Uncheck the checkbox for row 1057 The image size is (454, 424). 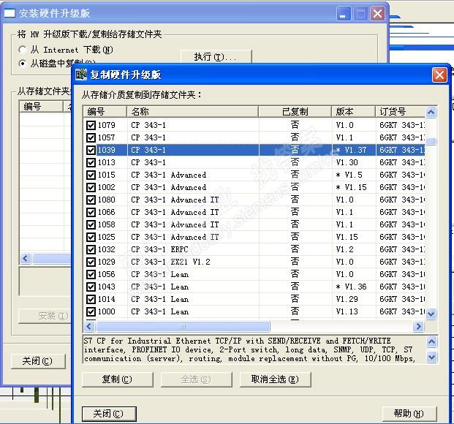pos(91,137)
